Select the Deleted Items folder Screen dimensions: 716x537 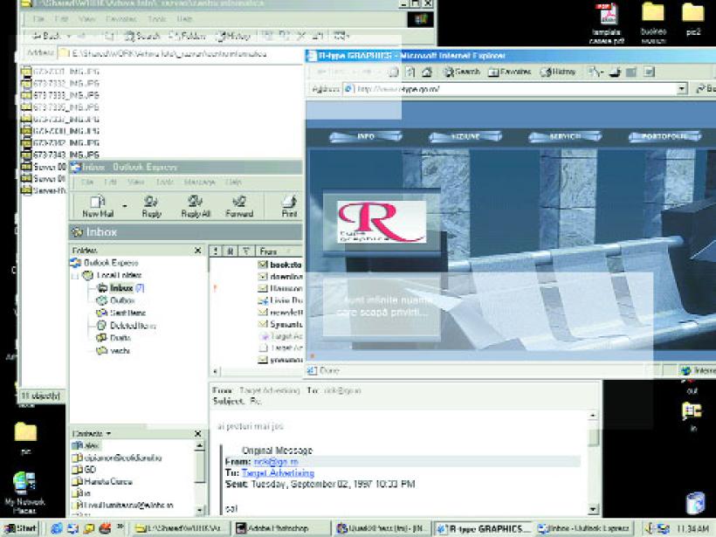(131, 325)
